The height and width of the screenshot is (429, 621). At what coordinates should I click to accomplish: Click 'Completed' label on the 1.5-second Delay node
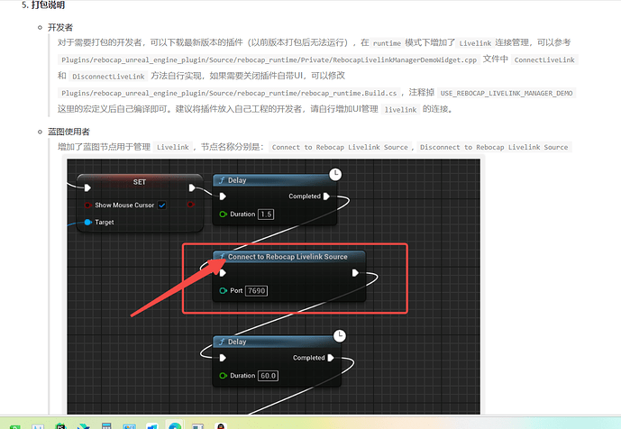(305, 196)
